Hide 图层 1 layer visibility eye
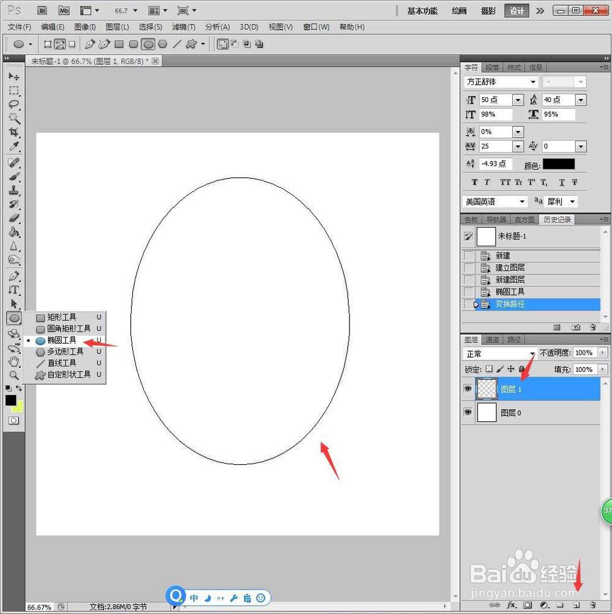This screenshot has width=612, height=614. (x=468, y=389)
